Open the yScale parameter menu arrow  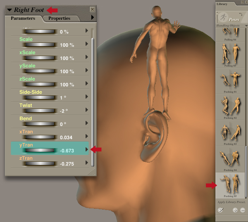87,70
